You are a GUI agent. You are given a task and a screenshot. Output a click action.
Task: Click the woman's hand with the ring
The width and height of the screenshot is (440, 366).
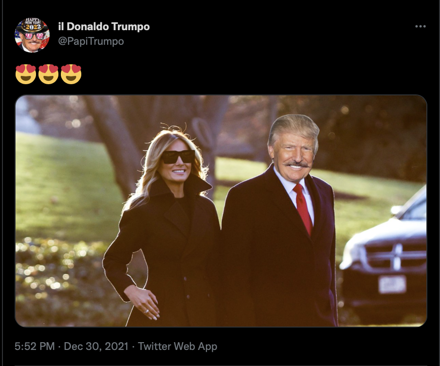point(143,302)
